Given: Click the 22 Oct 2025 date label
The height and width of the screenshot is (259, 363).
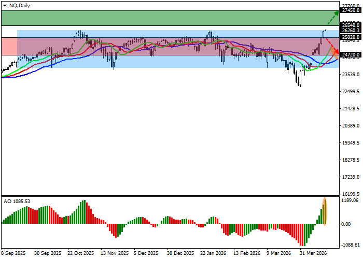Looking at the screenshot, I should click(x=81, y=253).
